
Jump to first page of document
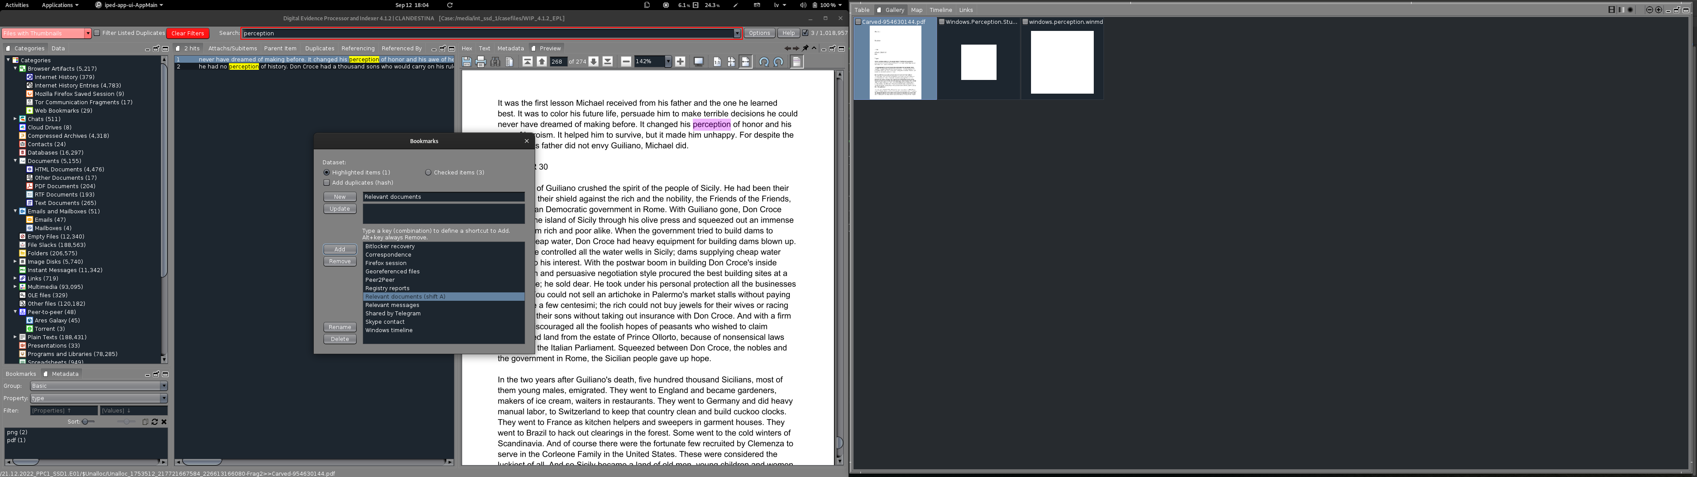coord(528,62)
